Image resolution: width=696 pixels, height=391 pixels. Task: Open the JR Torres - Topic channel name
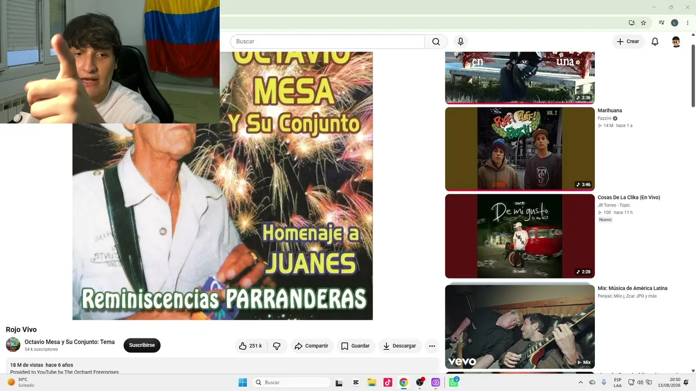pyautogui.click(x=614, y=205)
